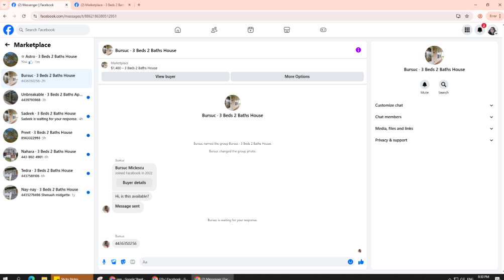Open the Friends icon in top navigation

[214, 30]
